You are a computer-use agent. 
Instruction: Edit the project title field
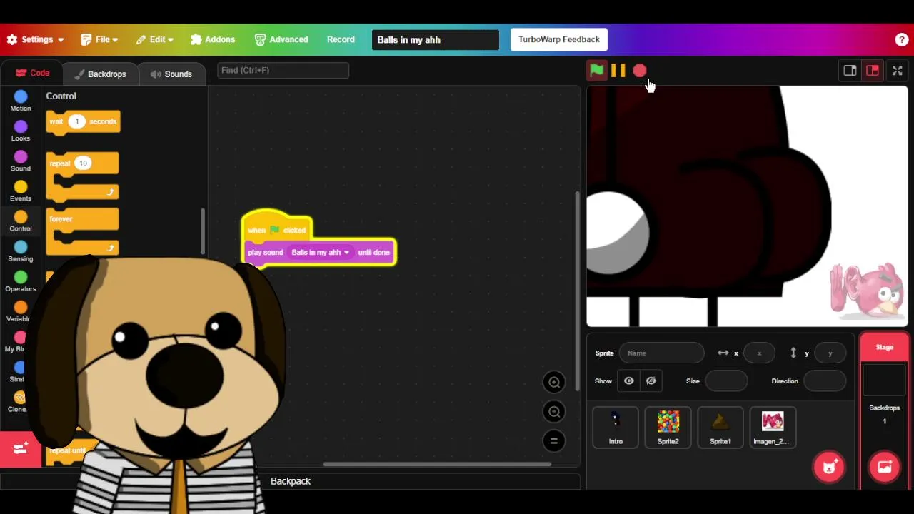tap(435, 39)
